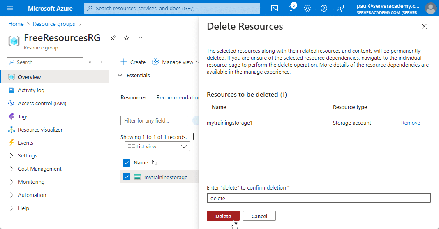Pin FreeResourcesRG to dashboard
This screenshot has width=439, height=229.
pyautogui.click(x=113, y=38)
